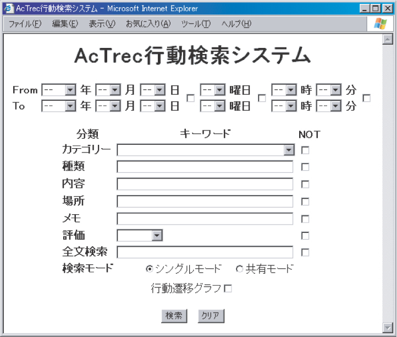
Task: Expand the From 分 minute dropdown
Action: 329,90
